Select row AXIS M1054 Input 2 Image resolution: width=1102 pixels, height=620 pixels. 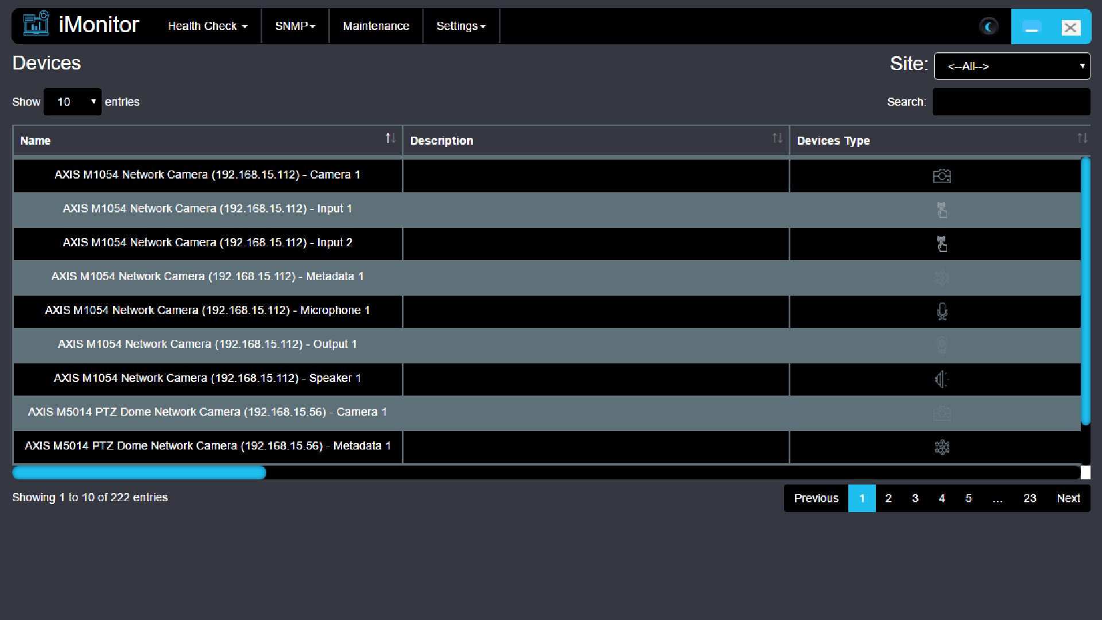pos(546,243)
